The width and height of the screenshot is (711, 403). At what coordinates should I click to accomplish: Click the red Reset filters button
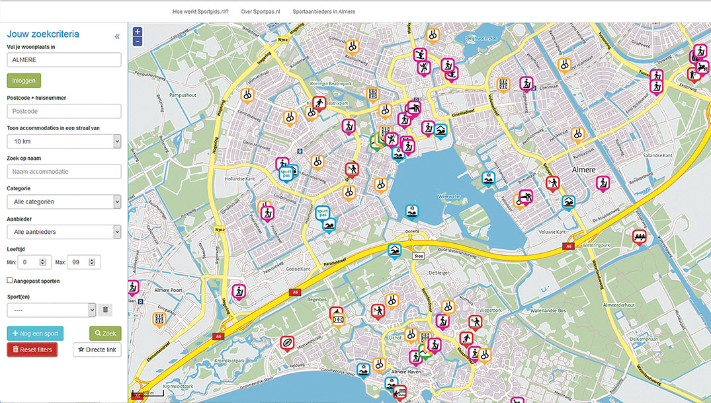click(32, 349)
